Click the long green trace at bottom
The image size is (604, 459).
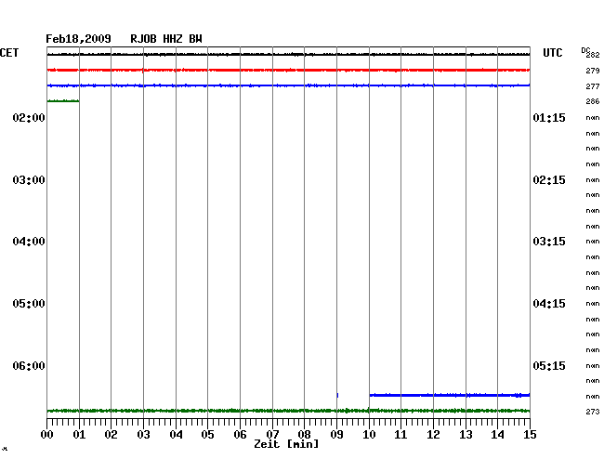[x=288, y=411]
